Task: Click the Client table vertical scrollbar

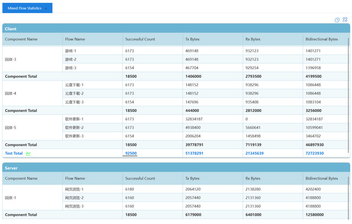Action: click(348, 92)
